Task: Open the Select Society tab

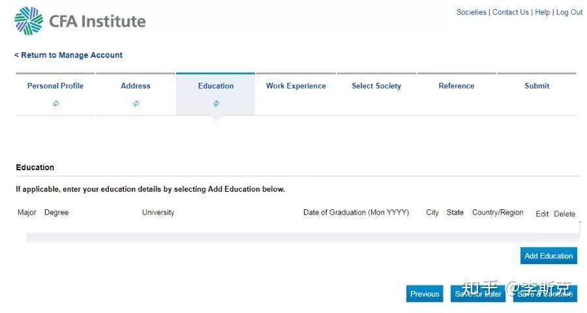Action: [x=376, y=86]
